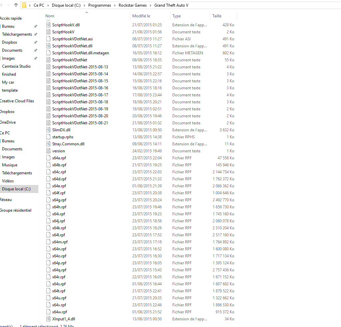Click Fichier METAGEN type cell

tap(187, 53)
